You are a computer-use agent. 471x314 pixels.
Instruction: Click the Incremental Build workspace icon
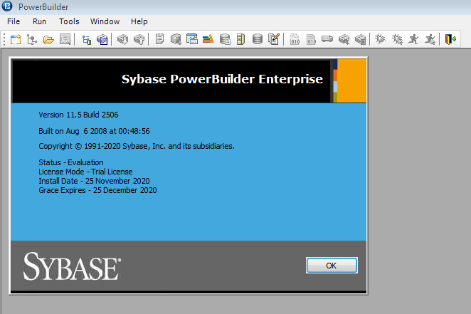pos(295,39)
